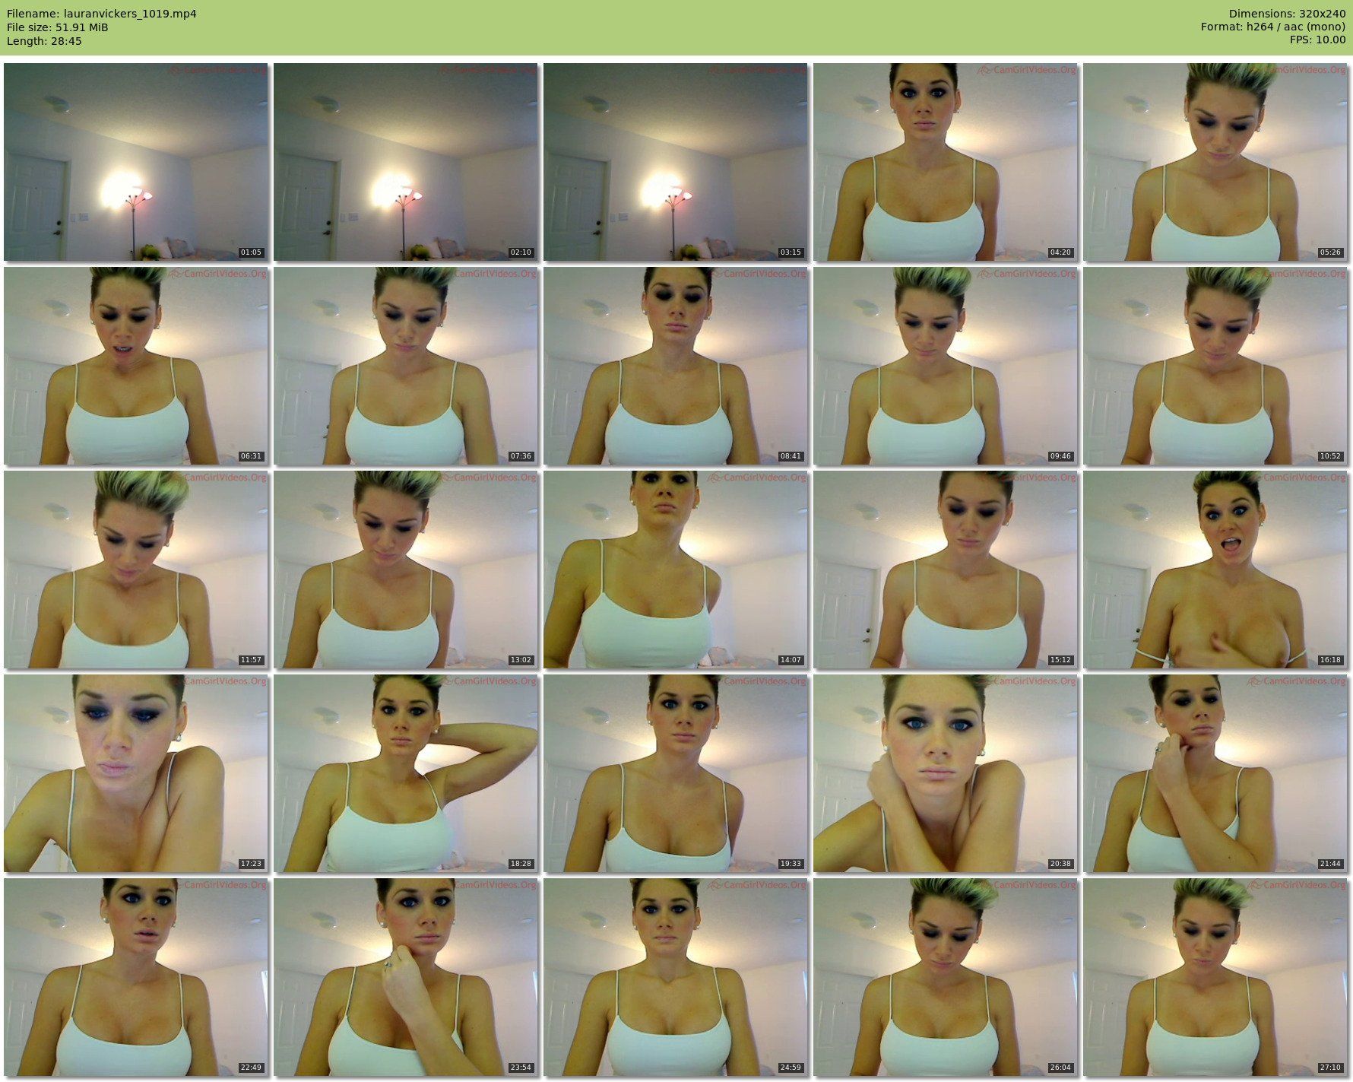Choose the thumbnail frame stamped 08:41
The image size is (1353, 1082).
[676, 366]
